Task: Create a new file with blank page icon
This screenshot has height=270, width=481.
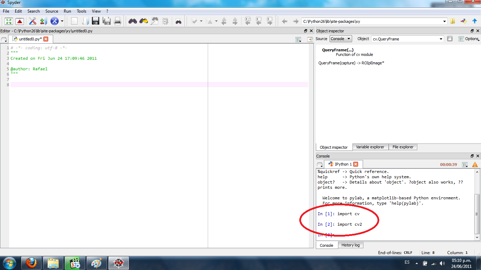Action: pos(74,21)
